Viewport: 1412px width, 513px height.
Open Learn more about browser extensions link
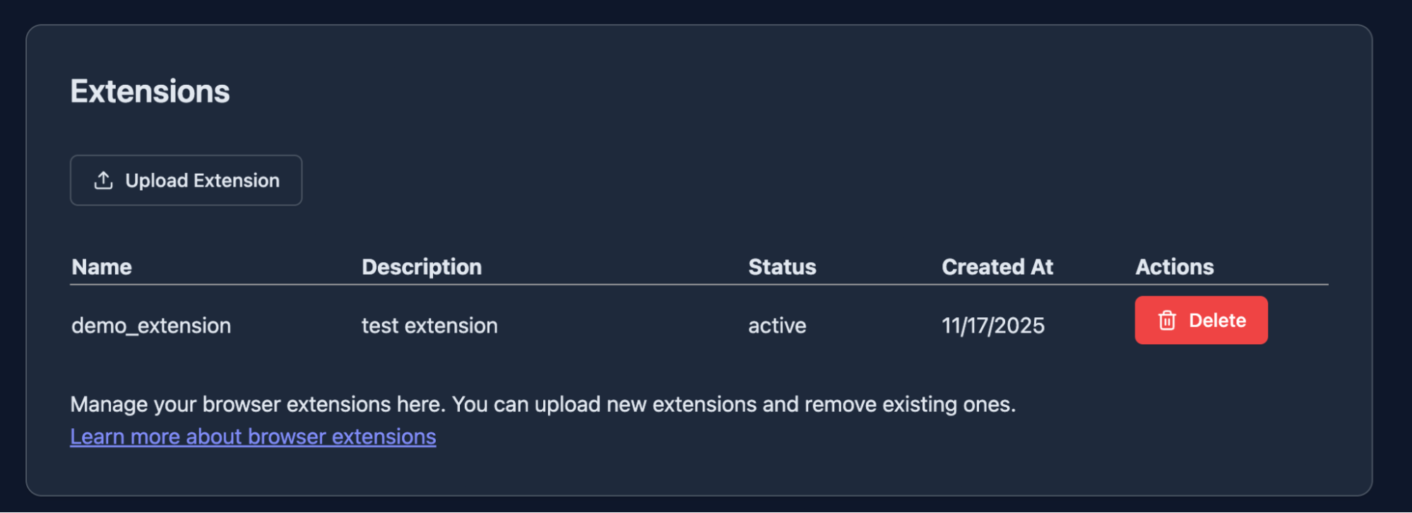(x=252, y=436)
